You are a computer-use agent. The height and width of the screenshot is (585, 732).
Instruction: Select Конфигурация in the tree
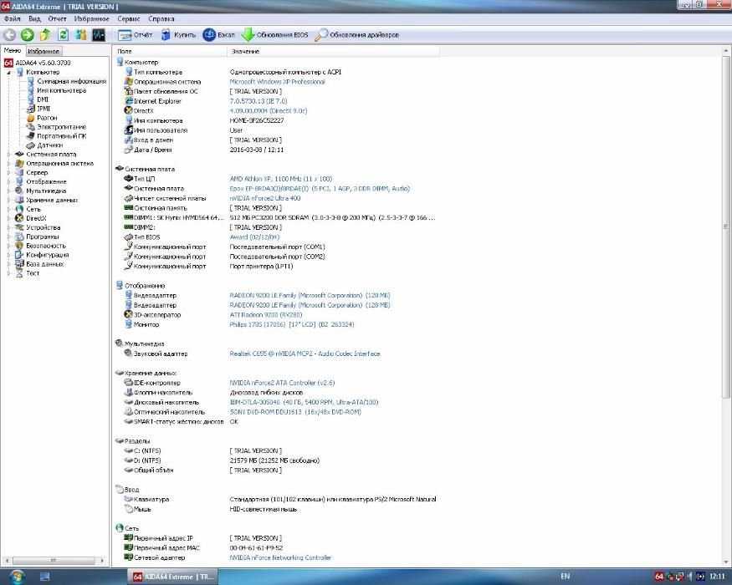point(47,255)
